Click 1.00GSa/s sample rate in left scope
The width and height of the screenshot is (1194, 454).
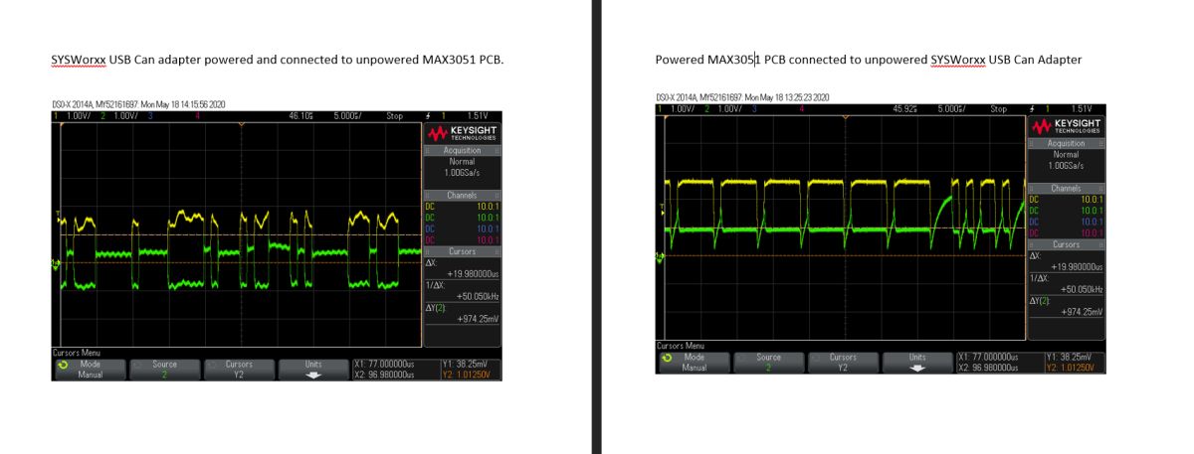click(x=462, y=173)
